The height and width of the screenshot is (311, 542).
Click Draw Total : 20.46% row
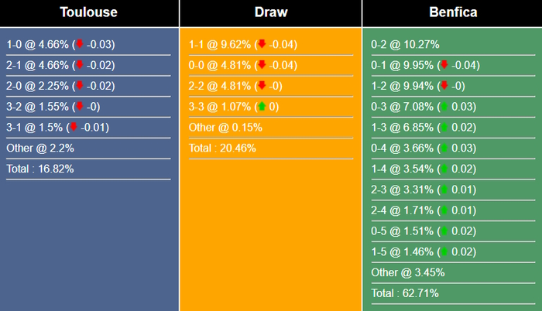(x=222, y=148)
